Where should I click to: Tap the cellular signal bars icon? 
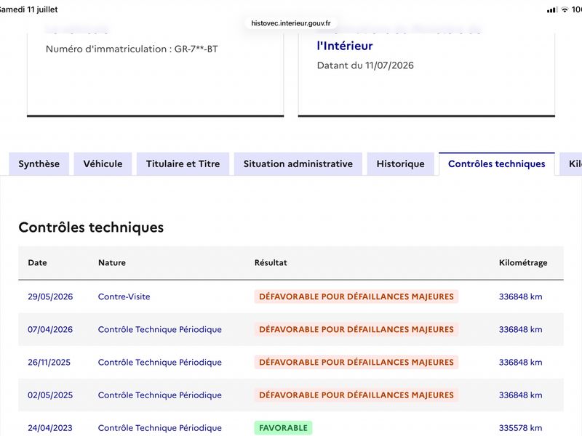coord(552,9)
